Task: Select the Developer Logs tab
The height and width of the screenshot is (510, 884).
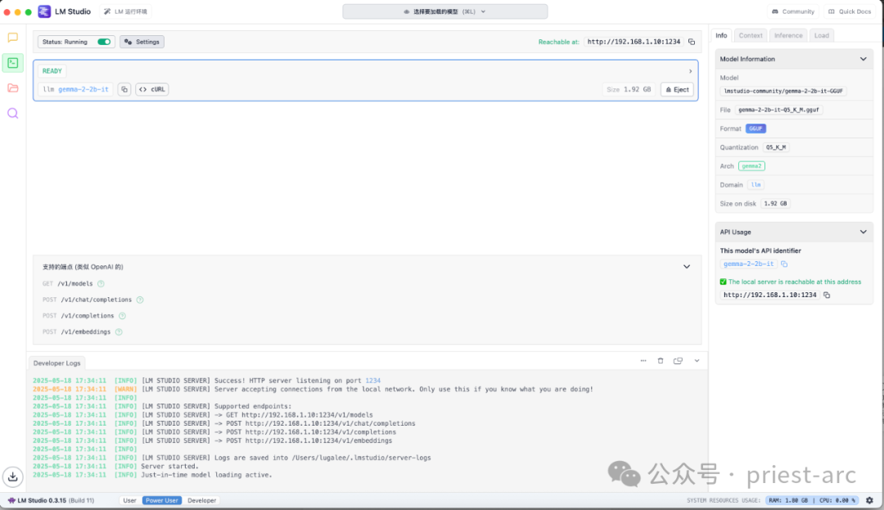Action: (57, 363)
